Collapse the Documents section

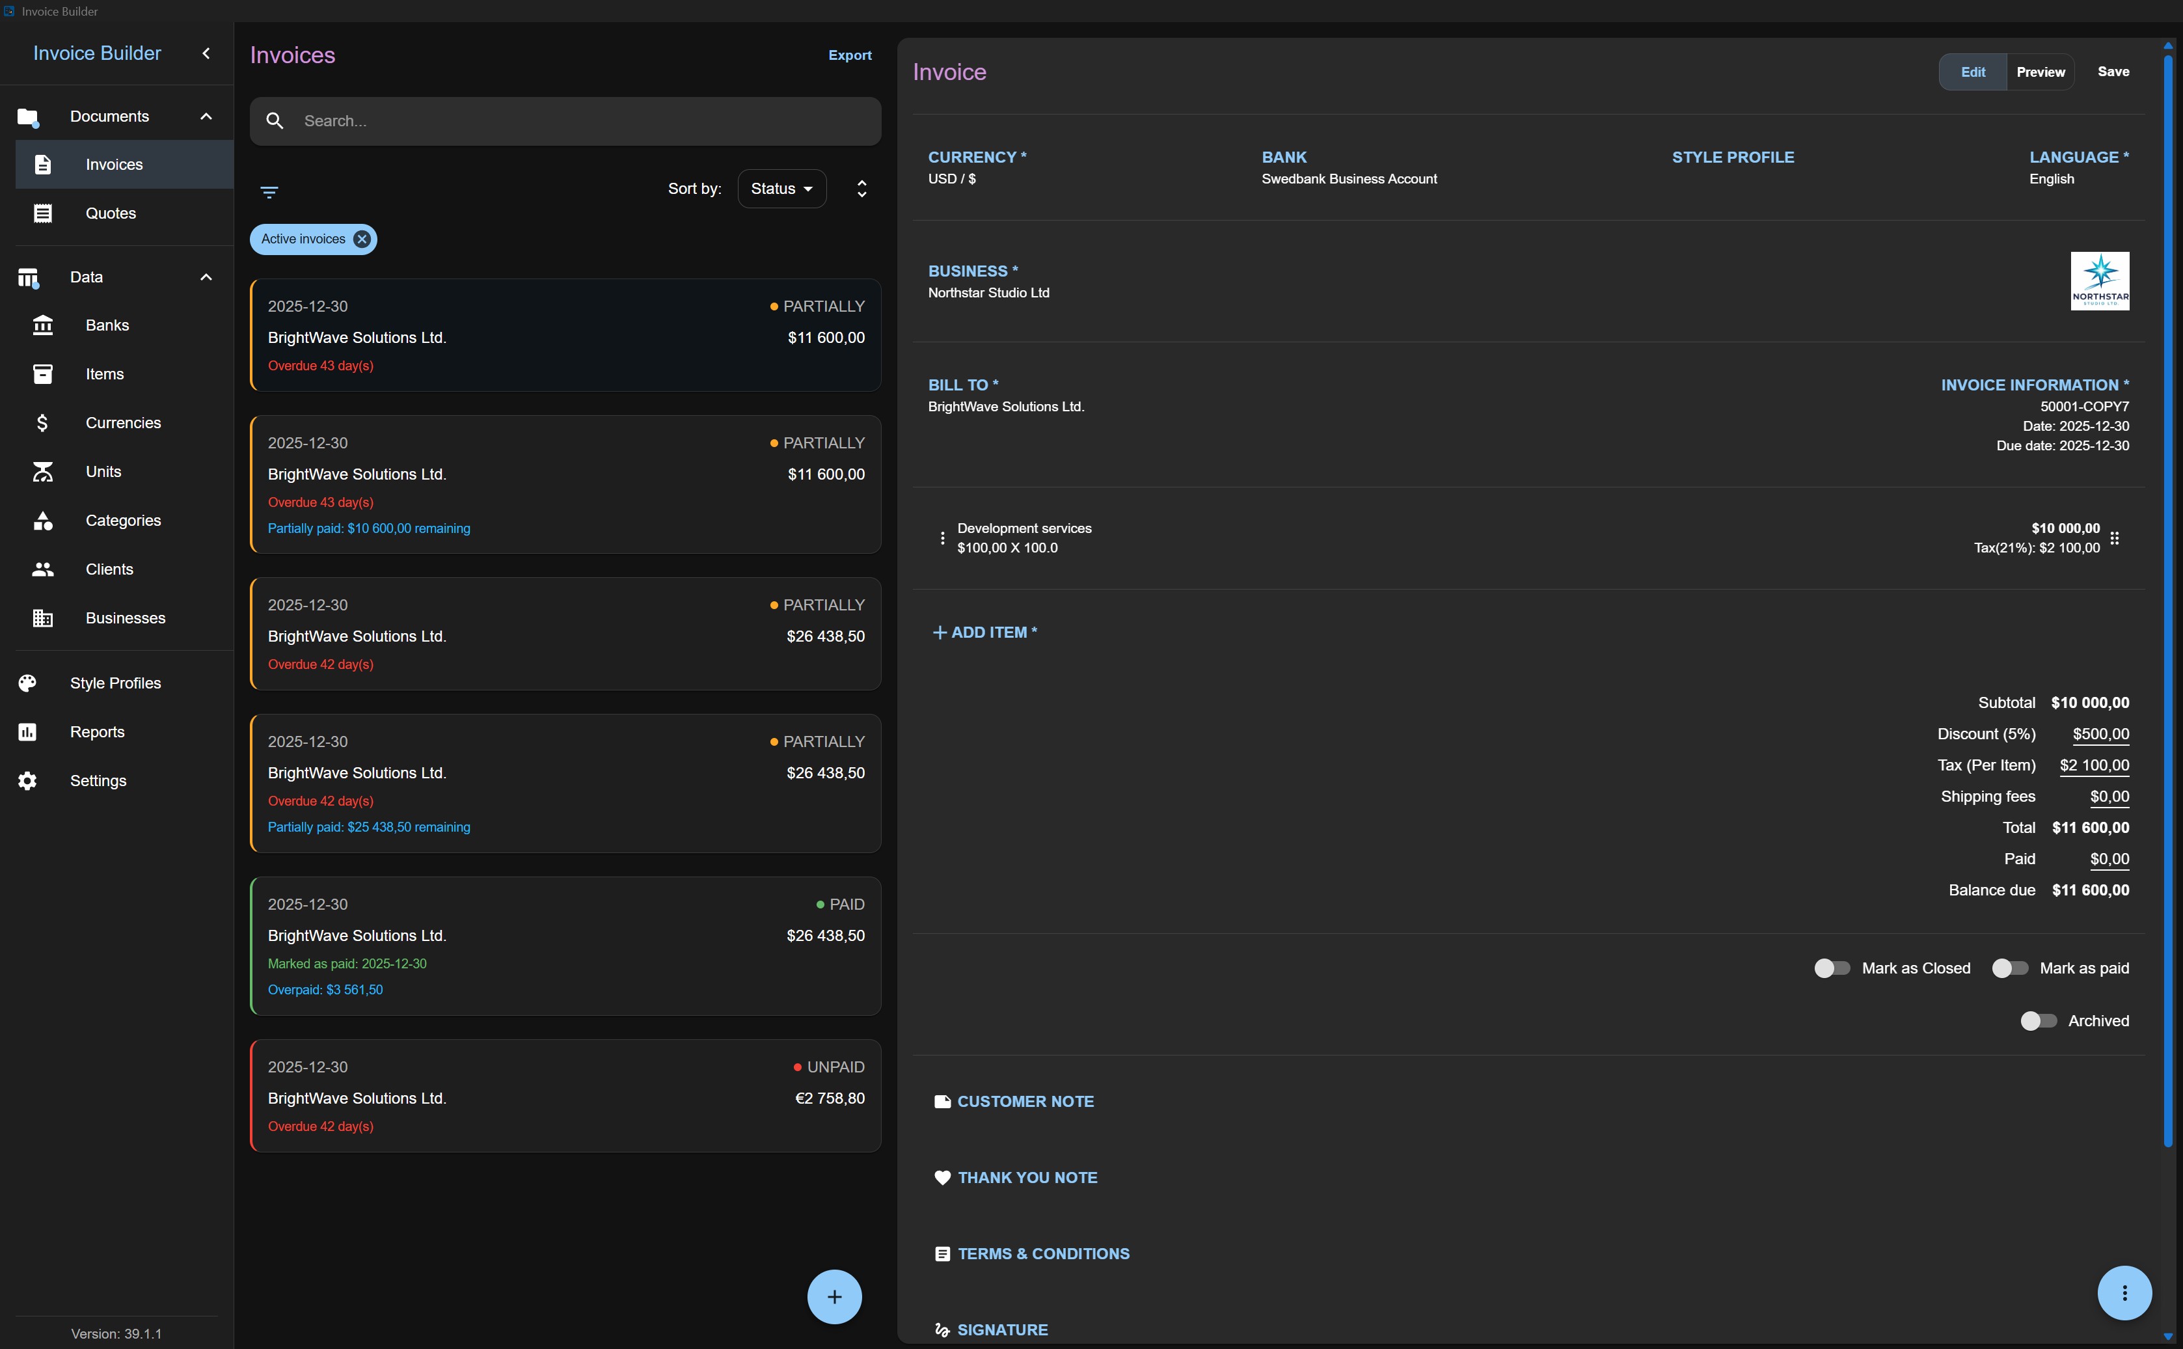point(117,116)
